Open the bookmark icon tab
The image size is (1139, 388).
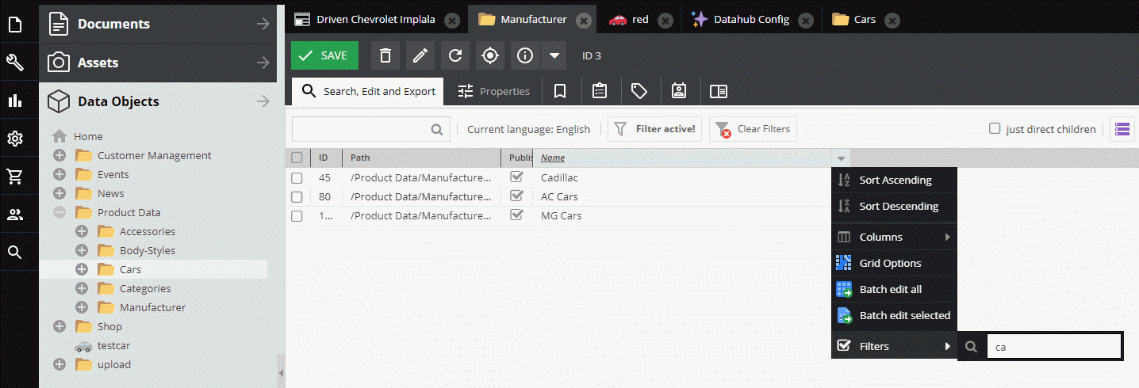click(560, 91)
